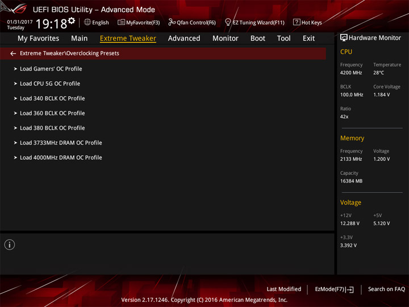Expand arrow beside Load 3733MHz DRAM OC Profile

15,143
